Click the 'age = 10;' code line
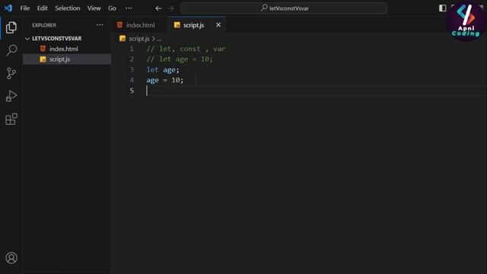This screenshot has height=274, width=487. point(165,80)
